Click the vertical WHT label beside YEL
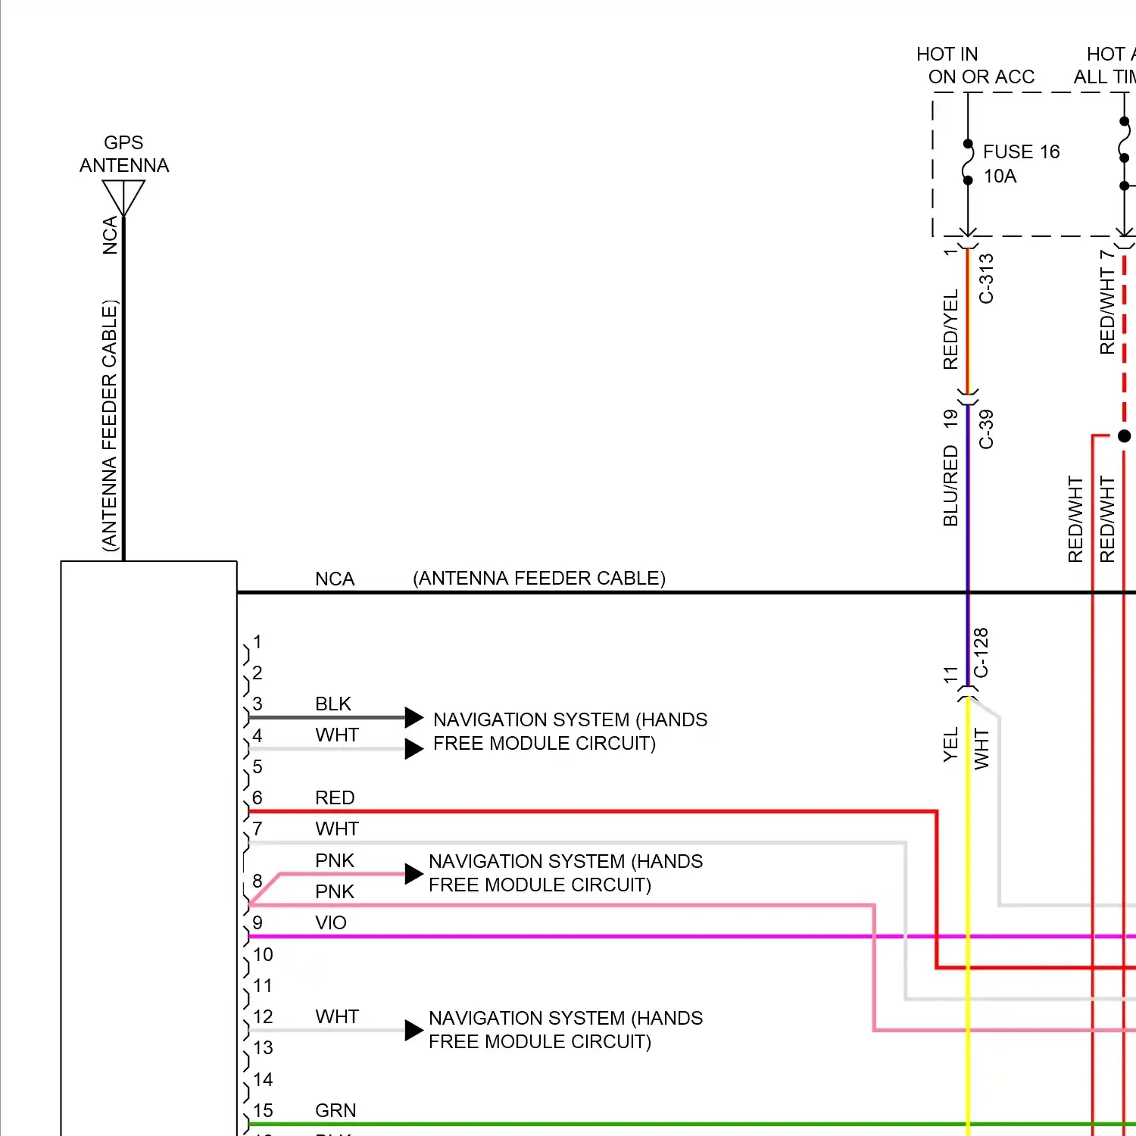Screen dimensions: 1136x1136 [x=982, y=749]
